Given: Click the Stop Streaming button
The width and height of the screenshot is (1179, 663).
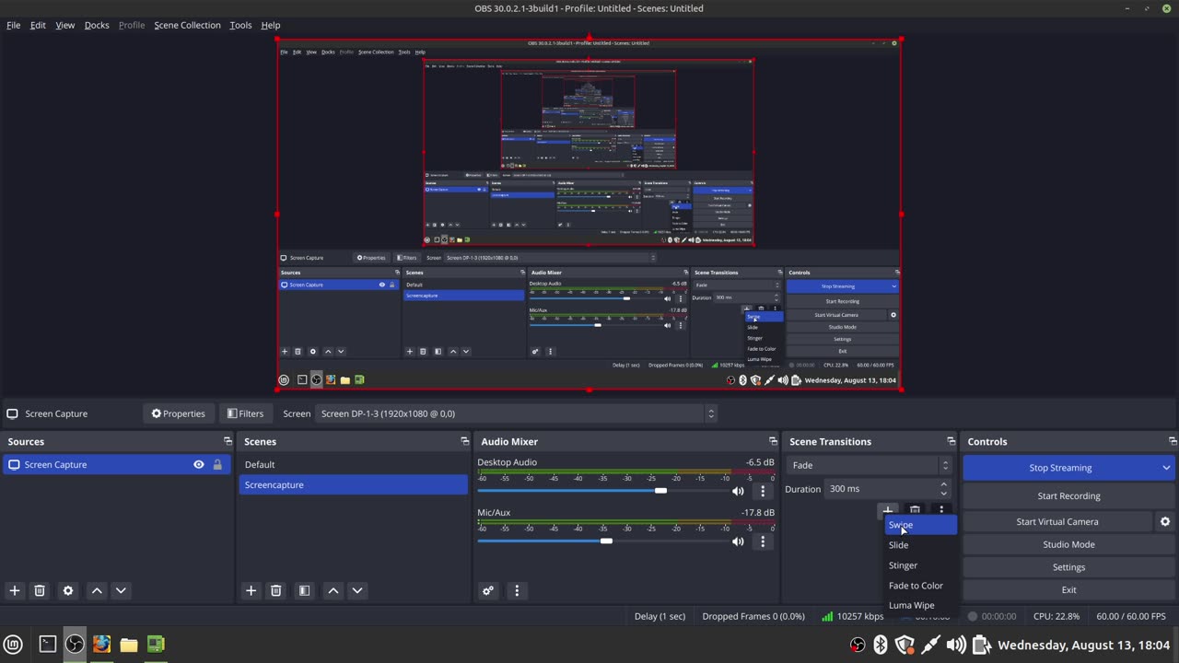Looking at the screenshot, I should (1060, 468).
